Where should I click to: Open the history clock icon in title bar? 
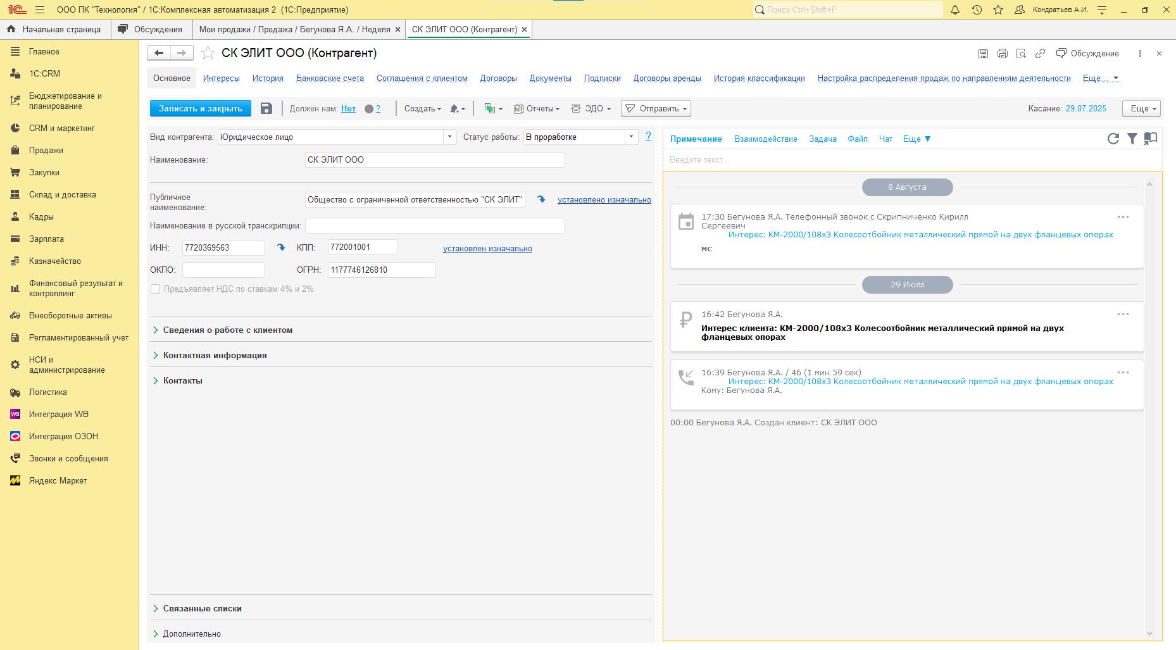pos(977,10)
